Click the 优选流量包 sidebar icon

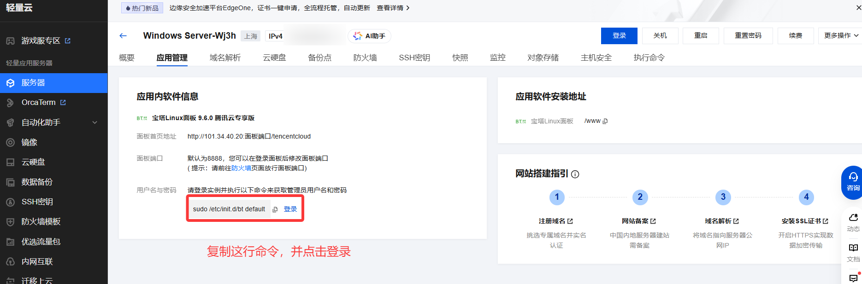point(10,242)
